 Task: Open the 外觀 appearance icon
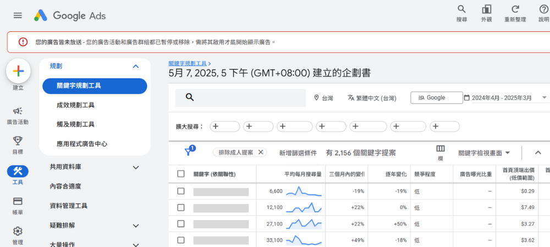pyautogui.click(x=487, y=9)
